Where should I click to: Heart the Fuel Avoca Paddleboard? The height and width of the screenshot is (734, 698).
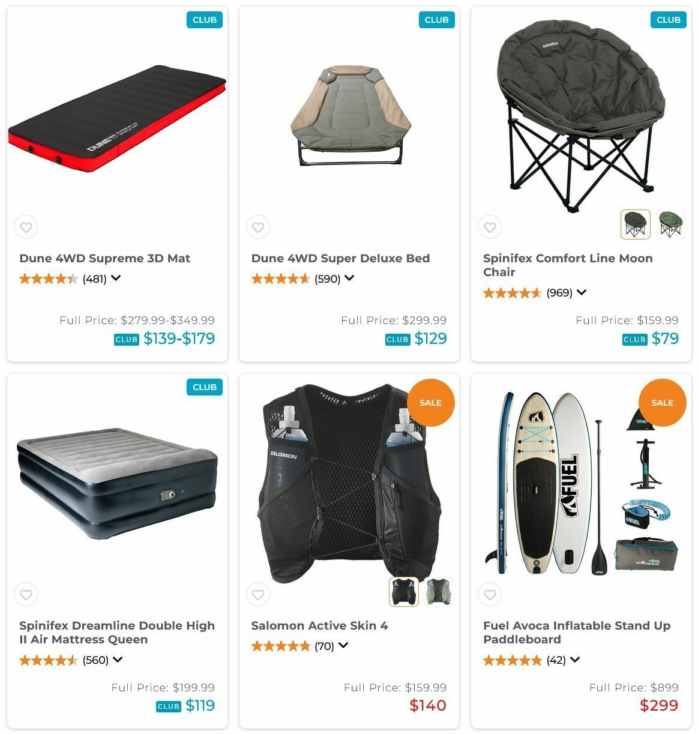[490, 595]
